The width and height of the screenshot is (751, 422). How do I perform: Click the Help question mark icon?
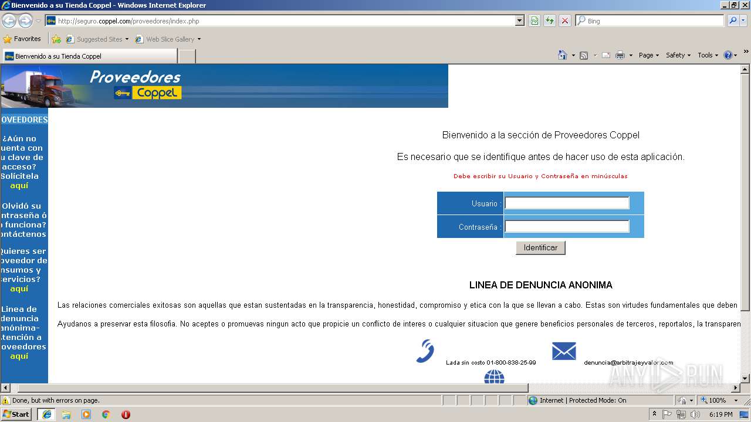tap(728, 55)
